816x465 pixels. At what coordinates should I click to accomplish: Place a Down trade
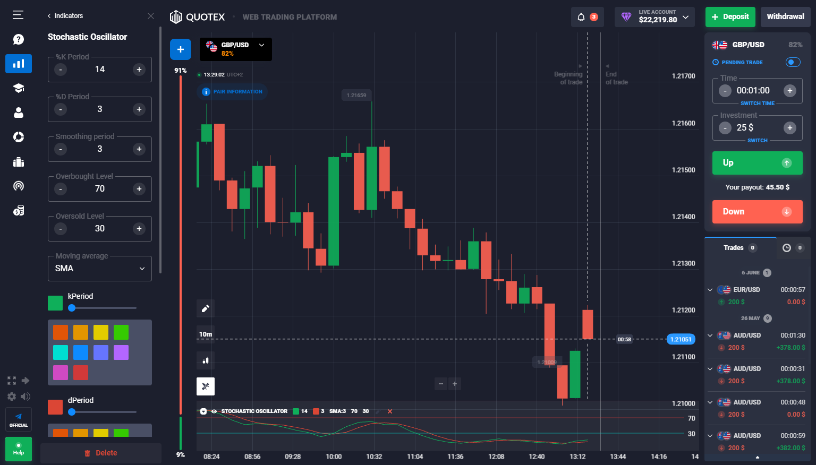[758, 212]
